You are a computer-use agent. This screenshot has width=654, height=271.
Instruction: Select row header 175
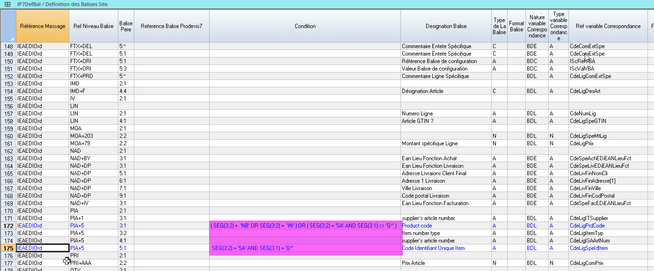[8, 248]
